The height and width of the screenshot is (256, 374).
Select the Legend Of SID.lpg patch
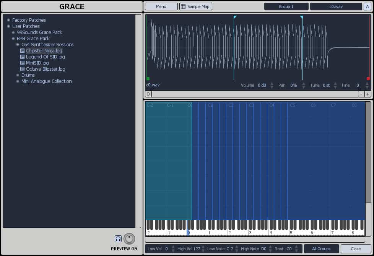pyautogui.click(x=45, y=57)
